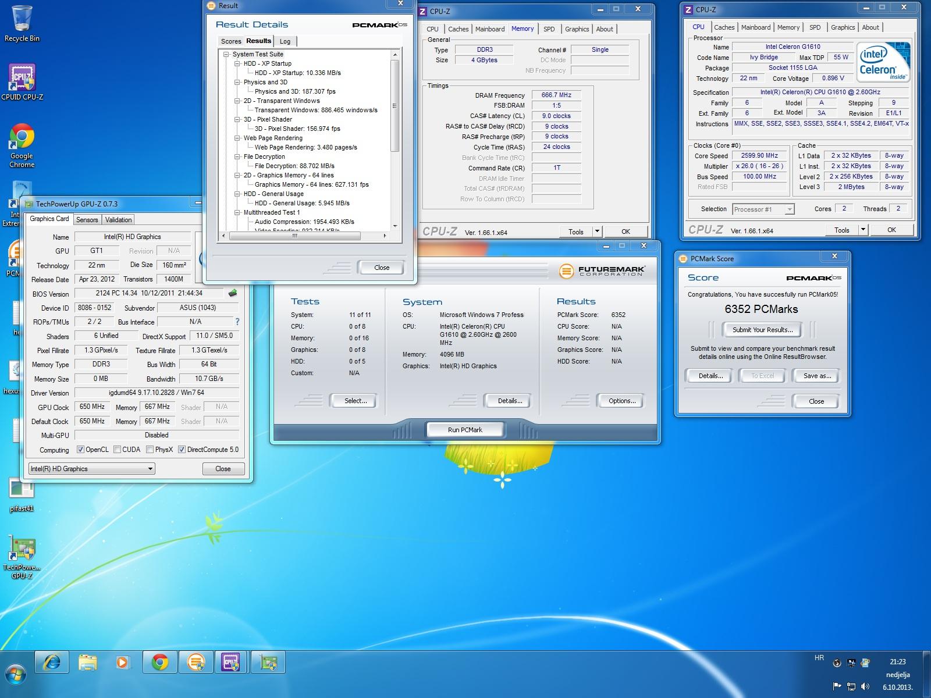Click Details... in PCMark Score window
The width and height of the screenshot is (931, 698).
[710, 376]
